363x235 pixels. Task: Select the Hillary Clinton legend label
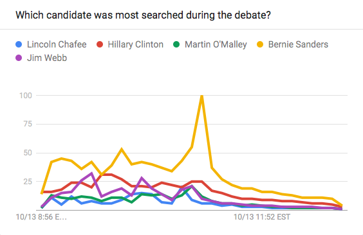click(x=136, y=44)
